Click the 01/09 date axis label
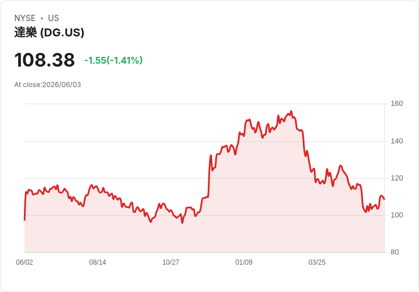The width and height of the screenshot is (419, 292). 244,262
